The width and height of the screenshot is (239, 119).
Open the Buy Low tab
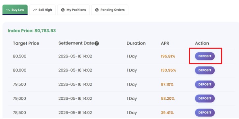tap(15, 10)
